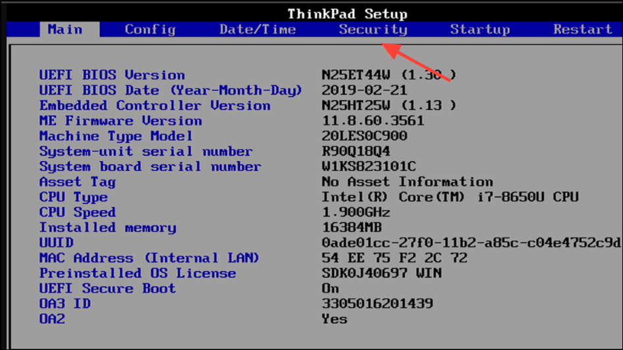Click the Asset Tag label
Image resolution: width=623 pixels, height=350 pixels.
point(78,182)
